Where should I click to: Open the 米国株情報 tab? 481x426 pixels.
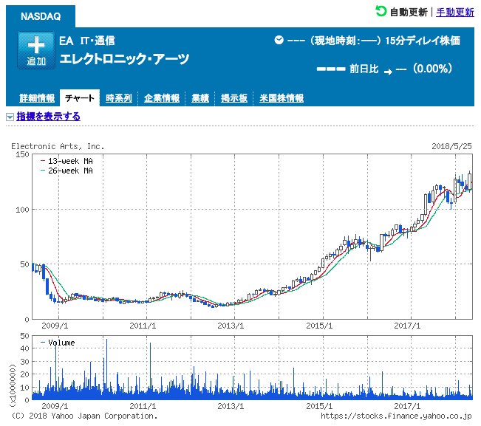[x=282, y=98]
